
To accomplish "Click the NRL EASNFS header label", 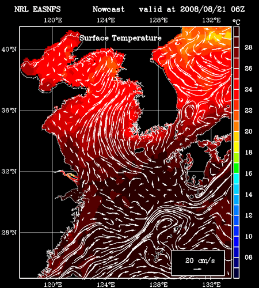I will click(37, 9).
